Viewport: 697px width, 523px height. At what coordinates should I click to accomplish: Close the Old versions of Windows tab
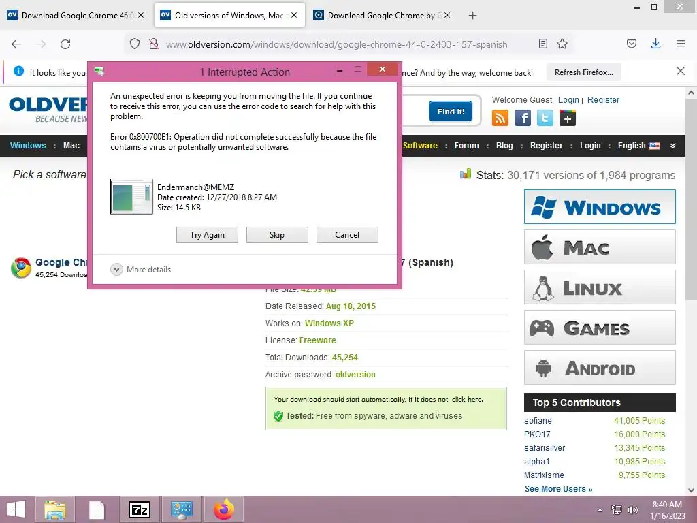(294, 15)
